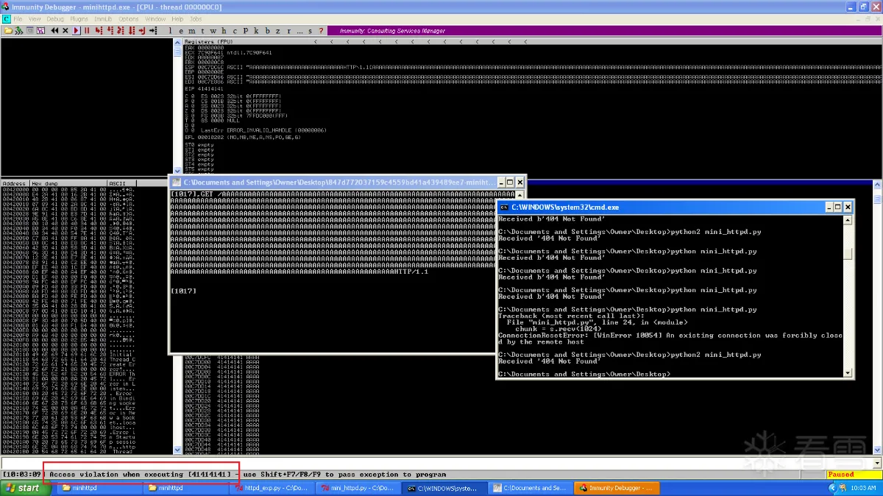
Task: Switch to C:\Documents and Se... taskbar item
Action: tap(531, 488)
